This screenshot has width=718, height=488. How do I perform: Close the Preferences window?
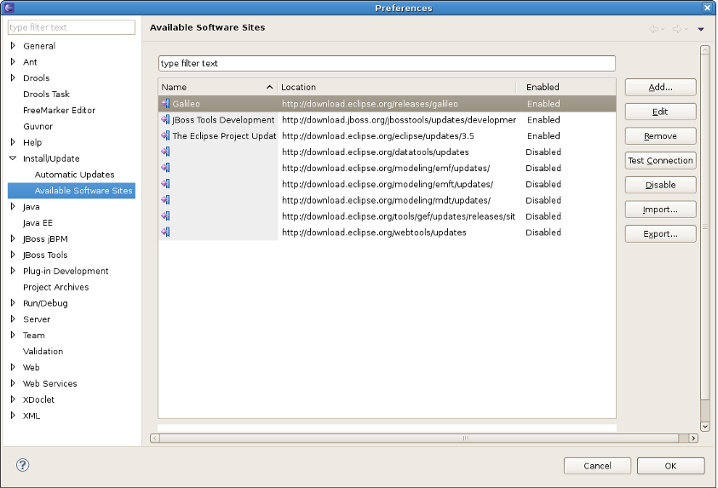[x=707, y=8]
